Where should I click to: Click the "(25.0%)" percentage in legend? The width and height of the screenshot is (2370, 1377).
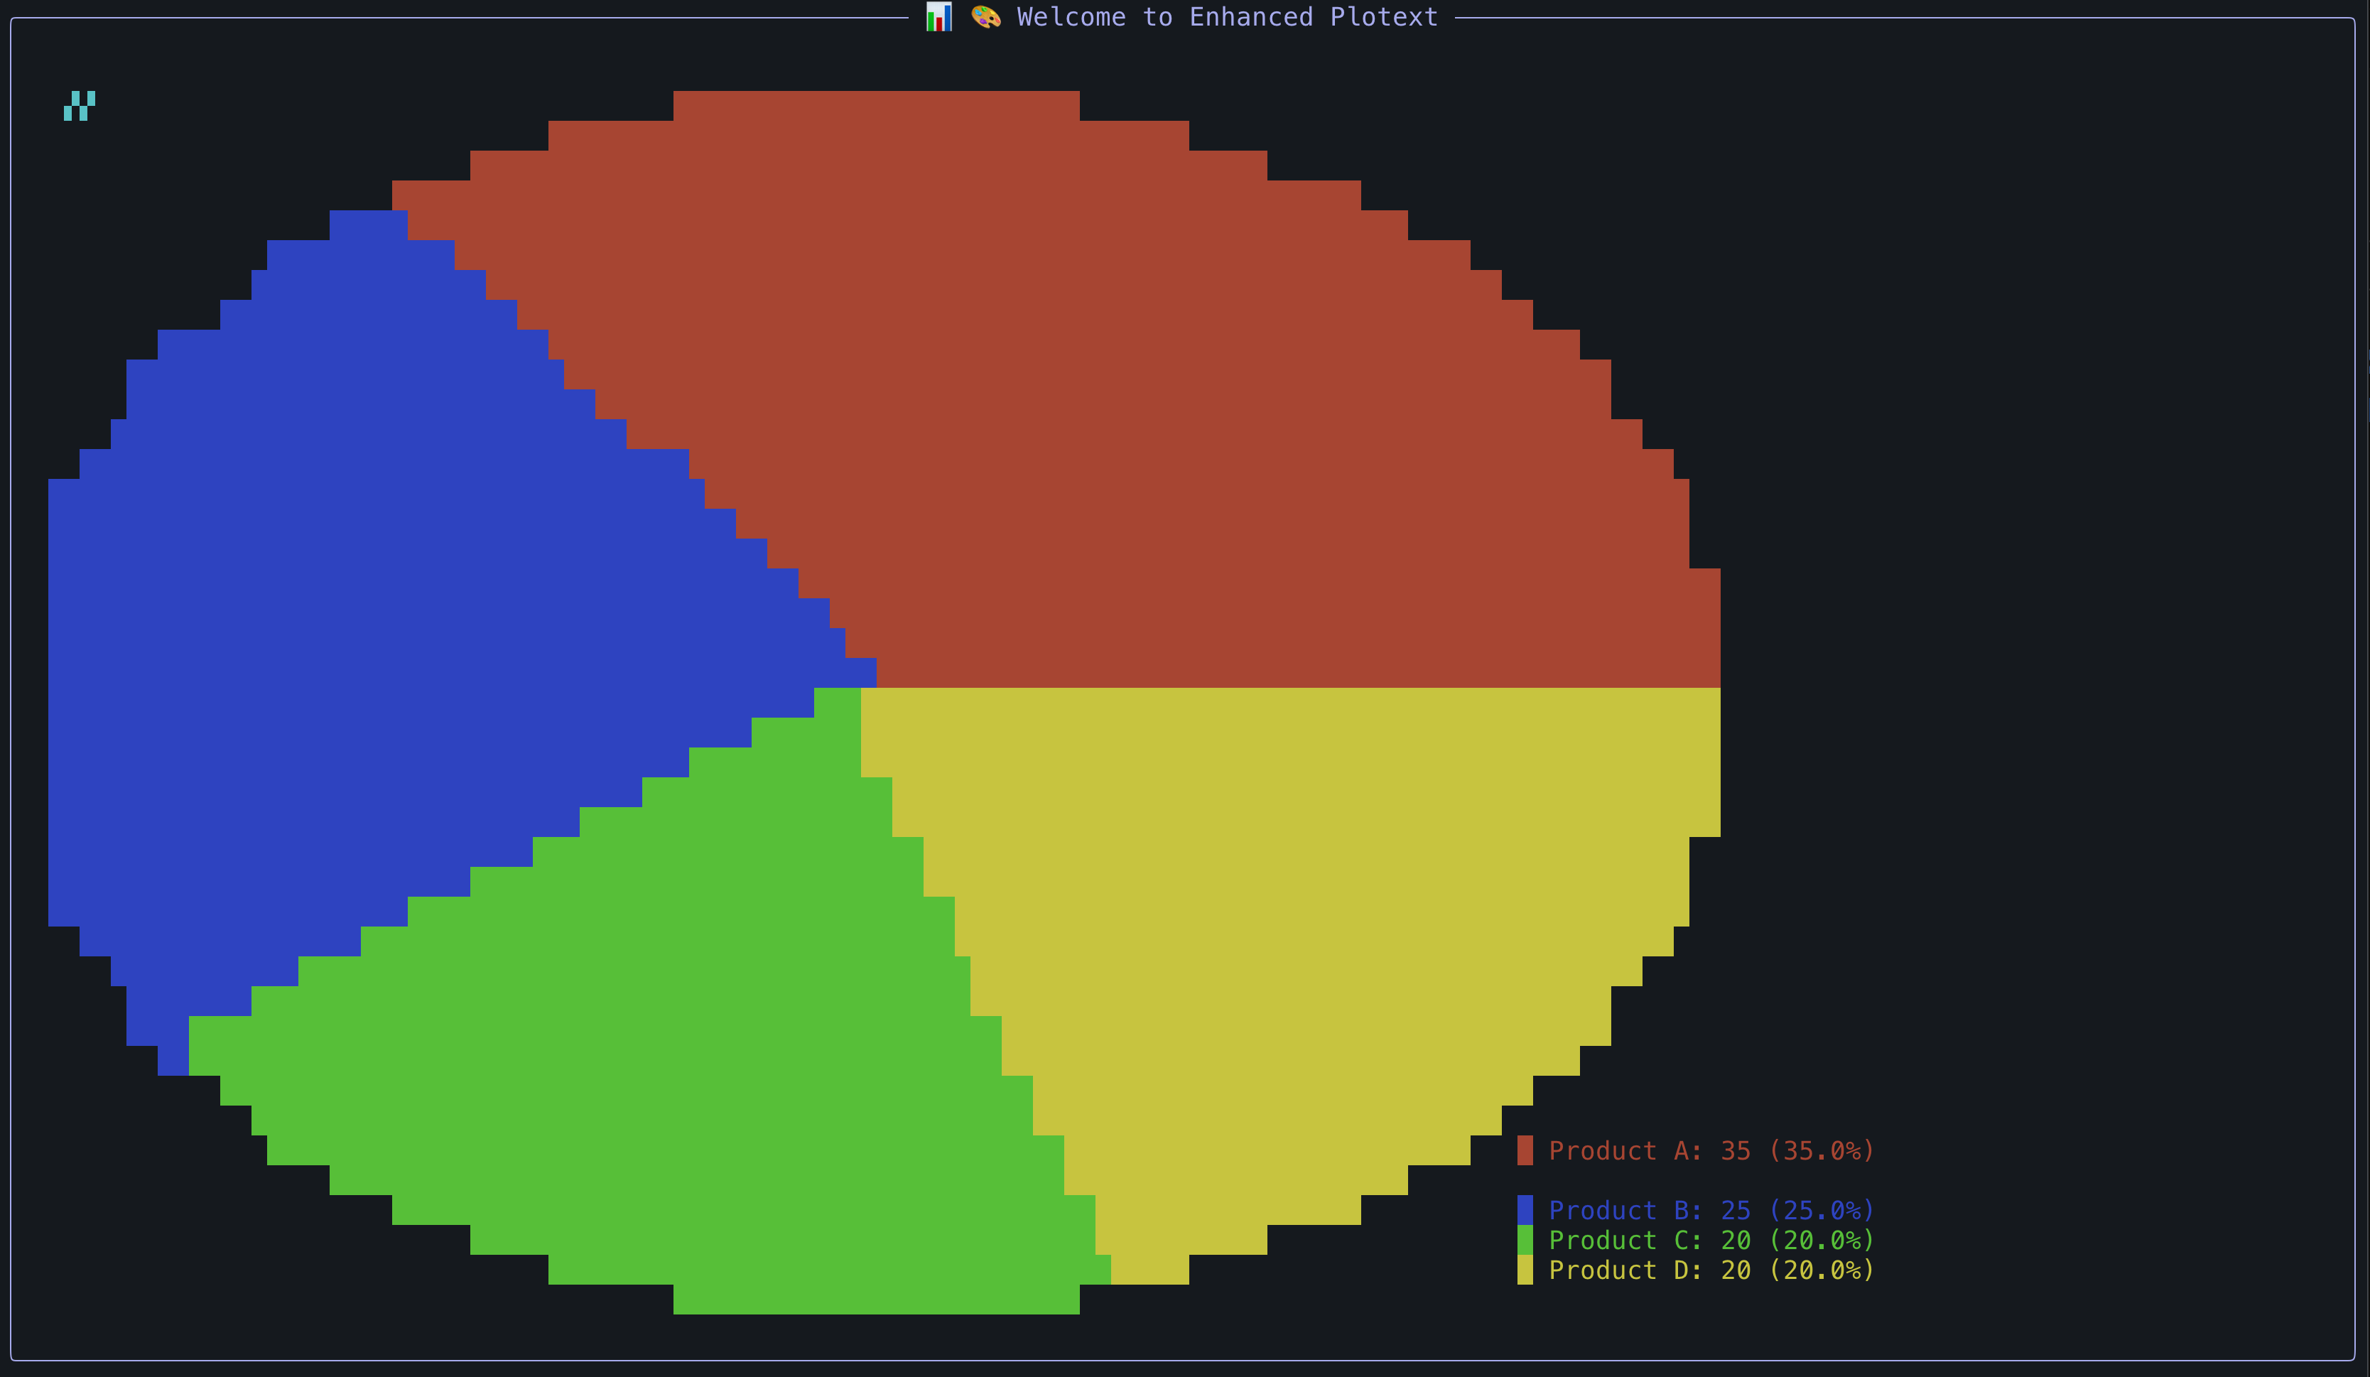1822,1209
